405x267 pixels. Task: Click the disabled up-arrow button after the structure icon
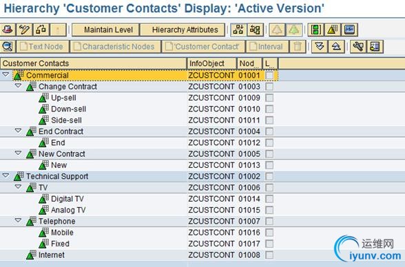click(x=58, y=30)
